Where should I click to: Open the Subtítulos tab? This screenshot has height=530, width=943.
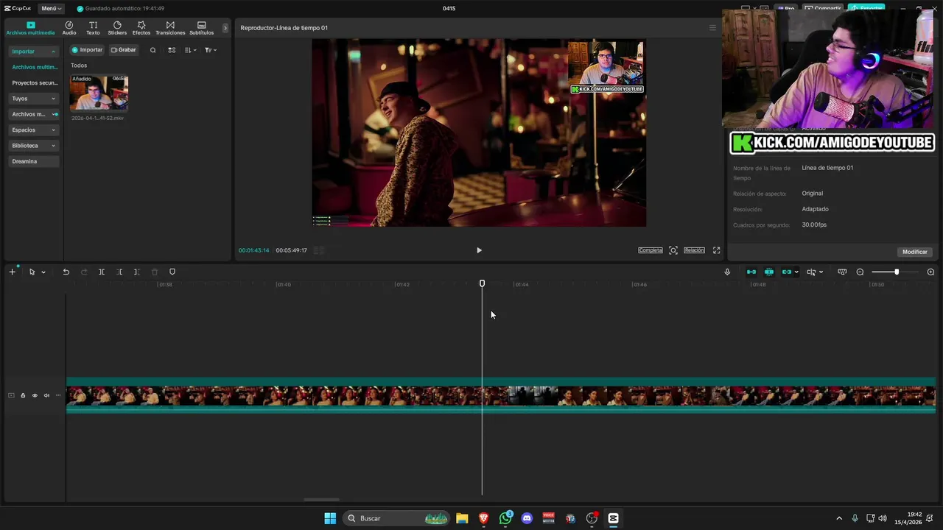(x=202, y=28)
